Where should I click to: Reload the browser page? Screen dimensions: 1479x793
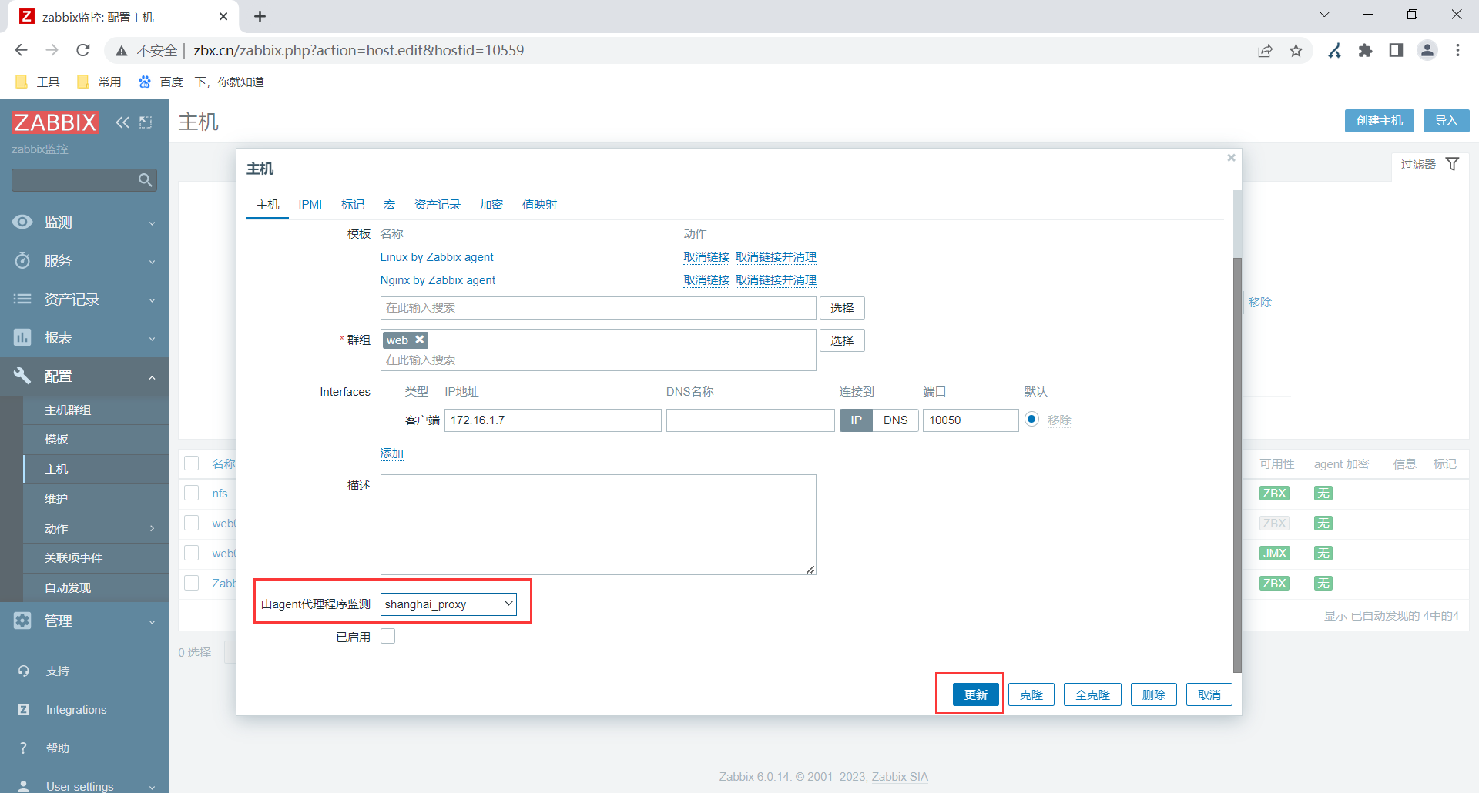83,50
